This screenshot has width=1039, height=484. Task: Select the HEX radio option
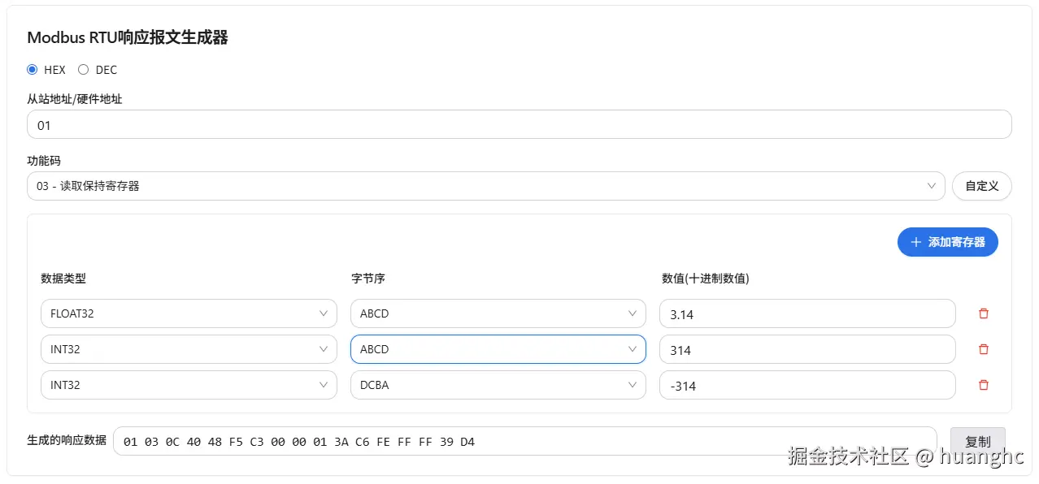[x=33, y=70]
